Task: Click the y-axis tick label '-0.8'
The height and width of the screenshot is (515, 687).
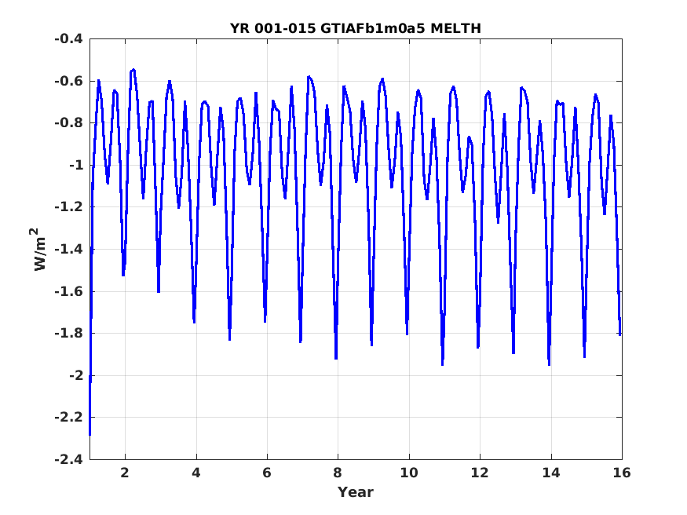Action: [x=69, y=123]
